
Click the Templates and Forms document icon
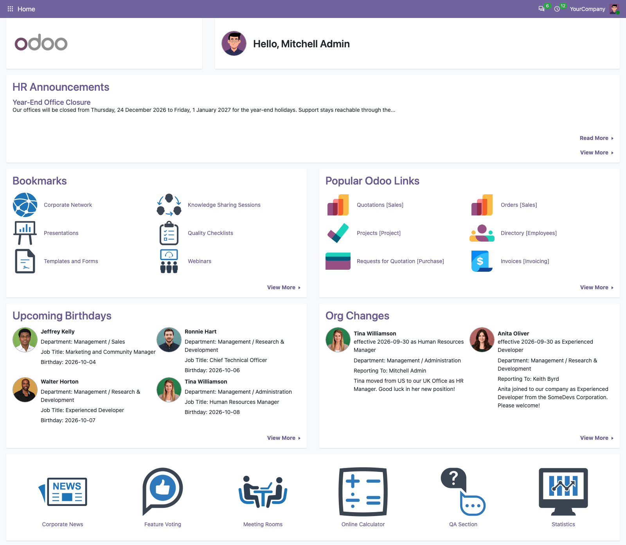click(25, 261)
